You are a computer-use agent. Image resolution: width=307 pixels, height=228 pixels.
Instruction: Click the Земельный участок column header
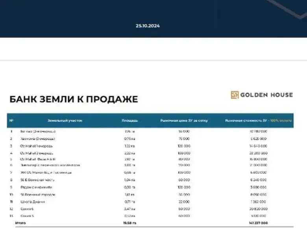pyautogui.click(x=65, y=120)
